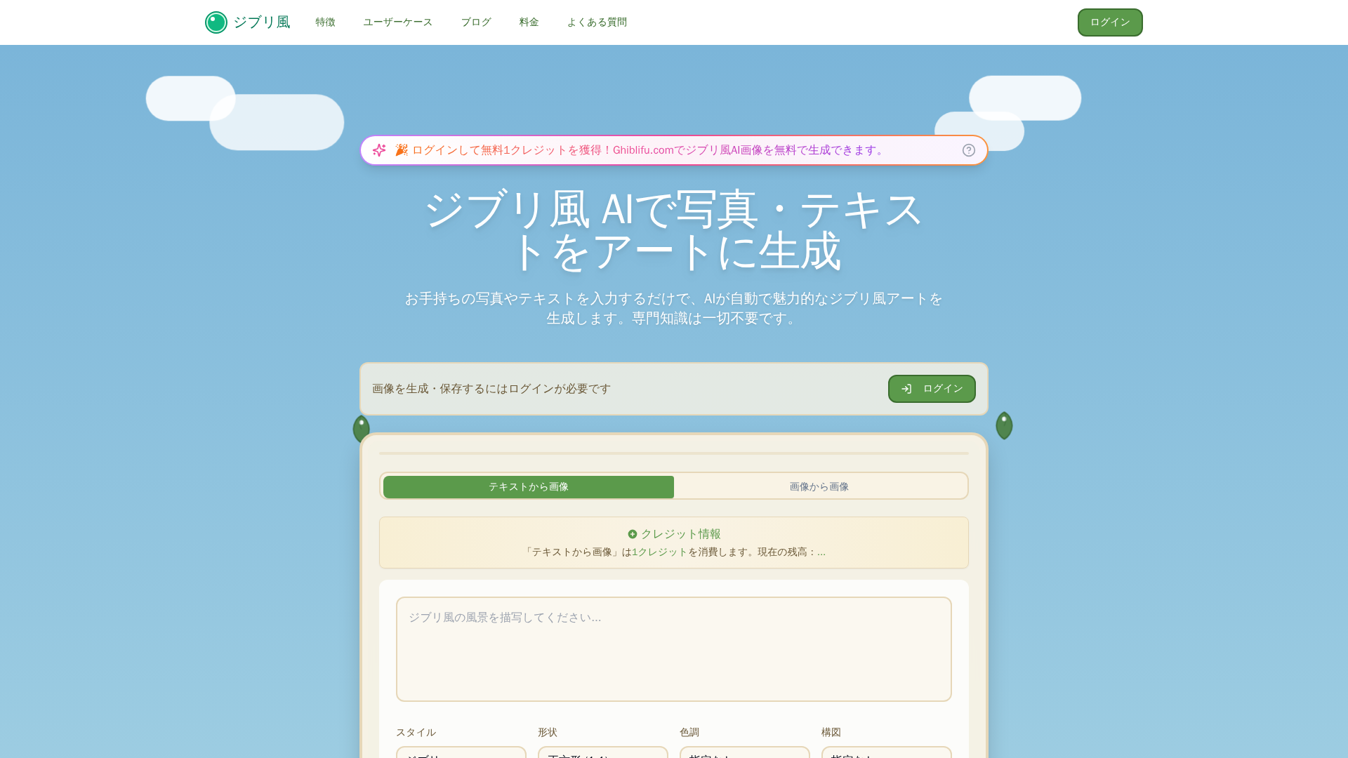The height and width of the screenshot is (758, 1348).
Task: Open the 構図 dropdown
Action: pos(886,752)
